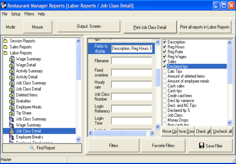Click the Find Report button
236x164 pixels.
[42, 148]
